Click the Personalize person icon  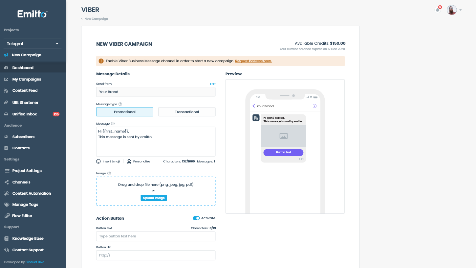(129, 161)
